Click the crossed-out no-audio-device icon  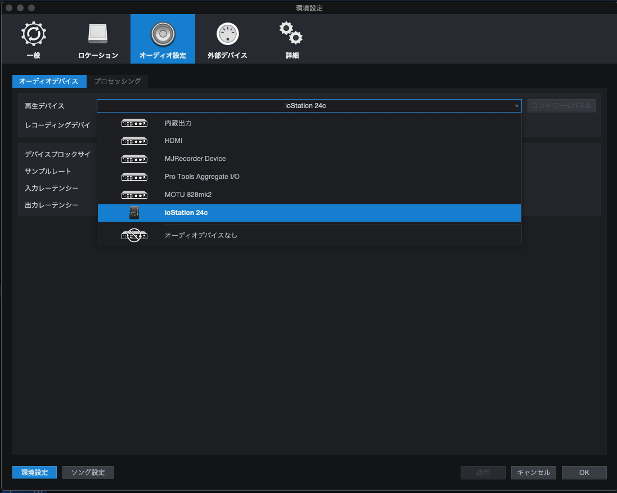point(134,235)
